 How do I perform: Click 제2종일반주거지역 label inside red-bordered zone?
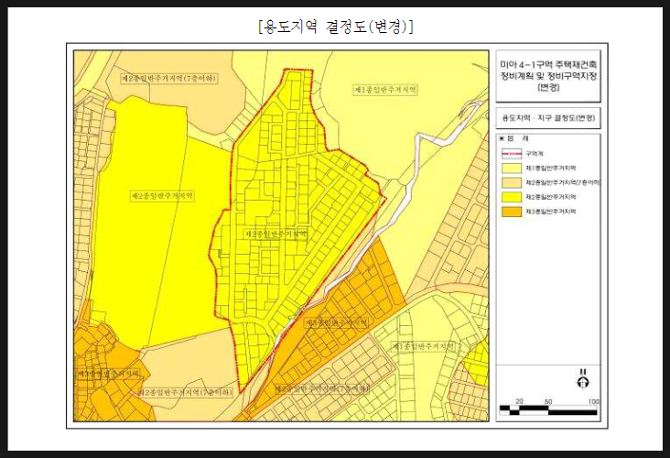pos(276,234)
